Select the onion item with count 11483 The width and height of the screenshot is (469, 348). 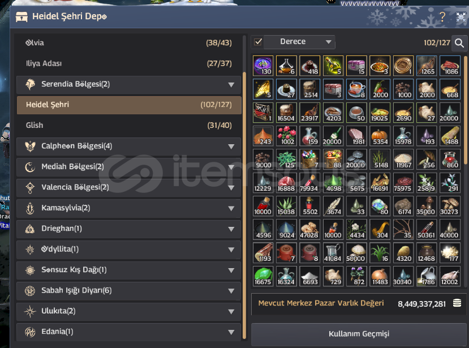[380, 276]
